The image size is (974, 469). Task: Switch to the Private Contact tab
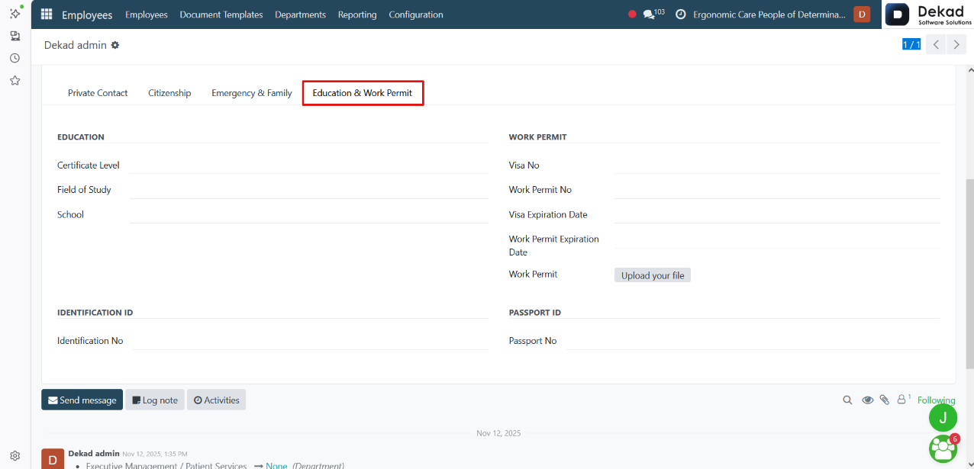pyautogui.click(x=98, y=93)
